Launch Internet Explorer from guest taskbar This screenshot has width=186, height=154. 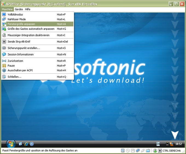pos(26,144)
